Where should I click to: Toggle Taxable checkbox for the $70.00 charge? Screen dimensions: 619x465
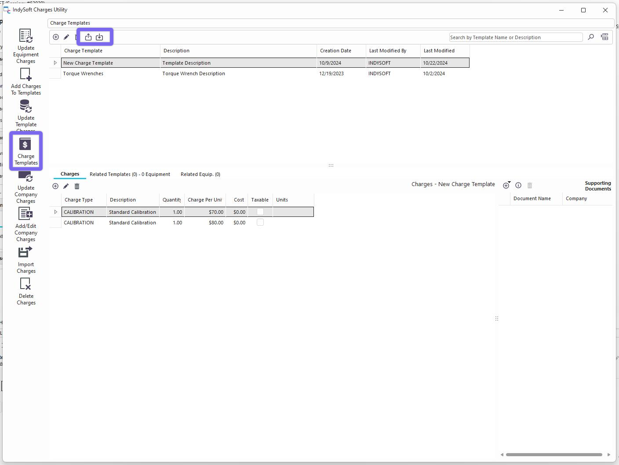(260, 212)
